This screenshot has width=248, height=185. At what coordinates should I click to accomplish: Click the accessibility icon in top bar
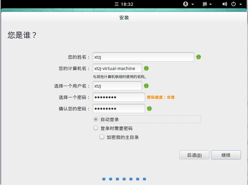pos(186,4)
